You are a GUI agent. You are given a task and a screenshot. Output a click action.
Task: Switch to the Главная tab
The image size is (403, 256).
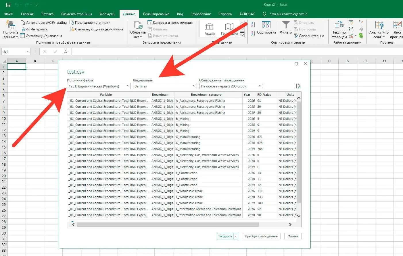[x=27, y=14]
